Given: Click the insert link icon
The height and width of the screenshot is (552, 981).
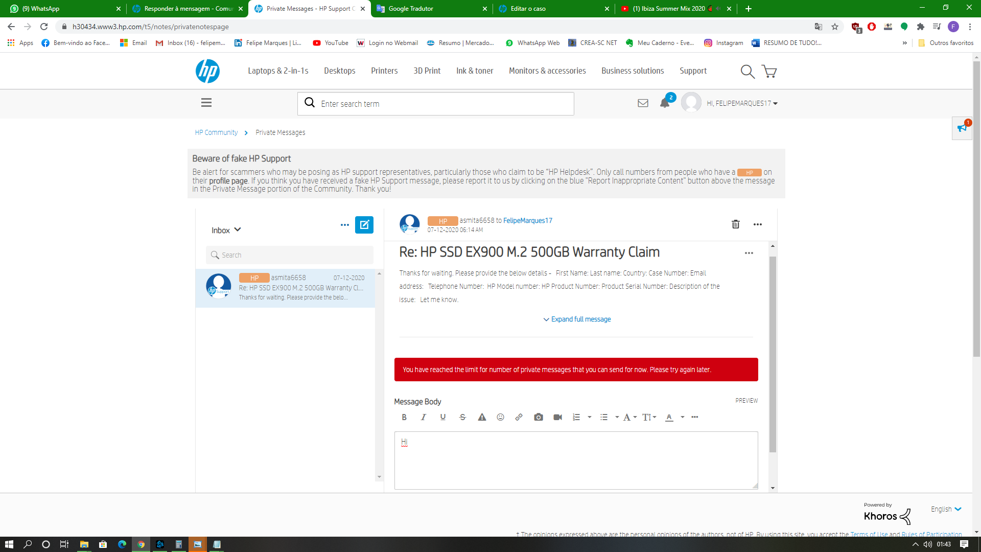Looking at the screenshot, I should [519, 417].
